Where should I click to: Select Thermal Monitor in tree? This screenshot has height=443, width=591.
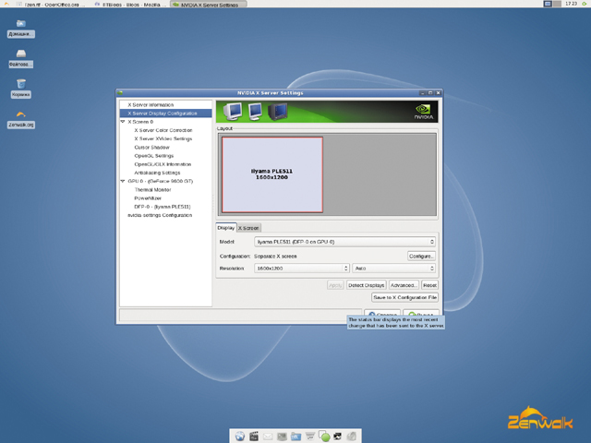[x=152, y=189]
